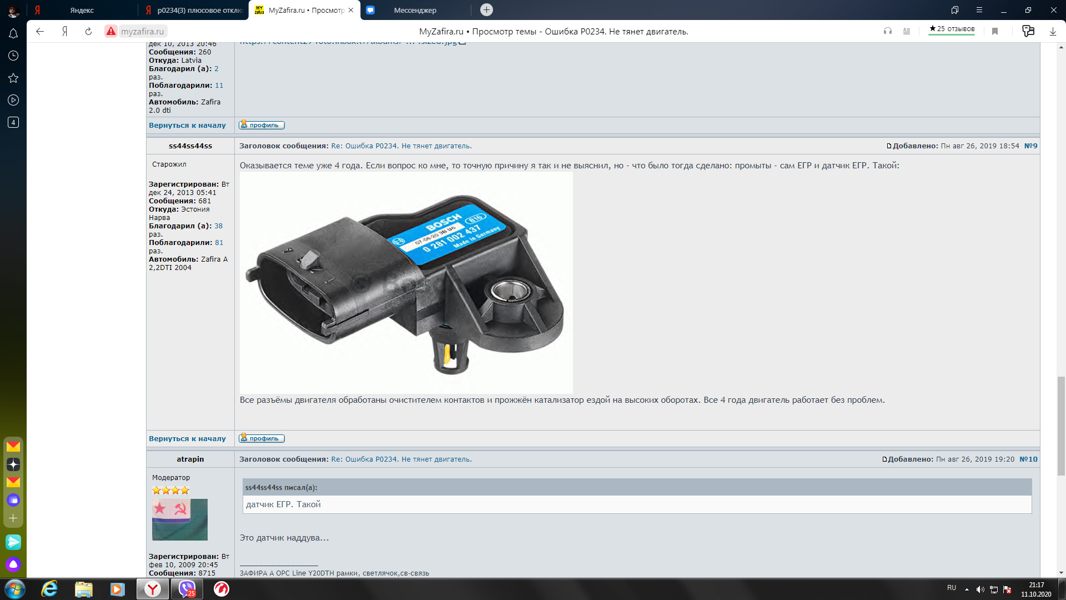Open the passwords and cards manager icon

coord(1028,32)
